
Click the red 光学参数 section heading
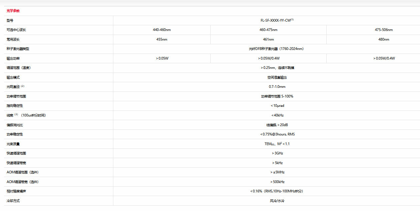(13, 11)
